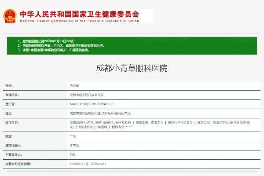Select notice line 2 about 卫生健康委数据为准
This screenshot has width=264, height=176.
[61, 45]
